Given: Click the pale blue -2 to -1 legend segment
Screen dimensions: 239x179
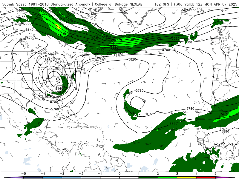Looking at the screenshot, I should [91, 178].
